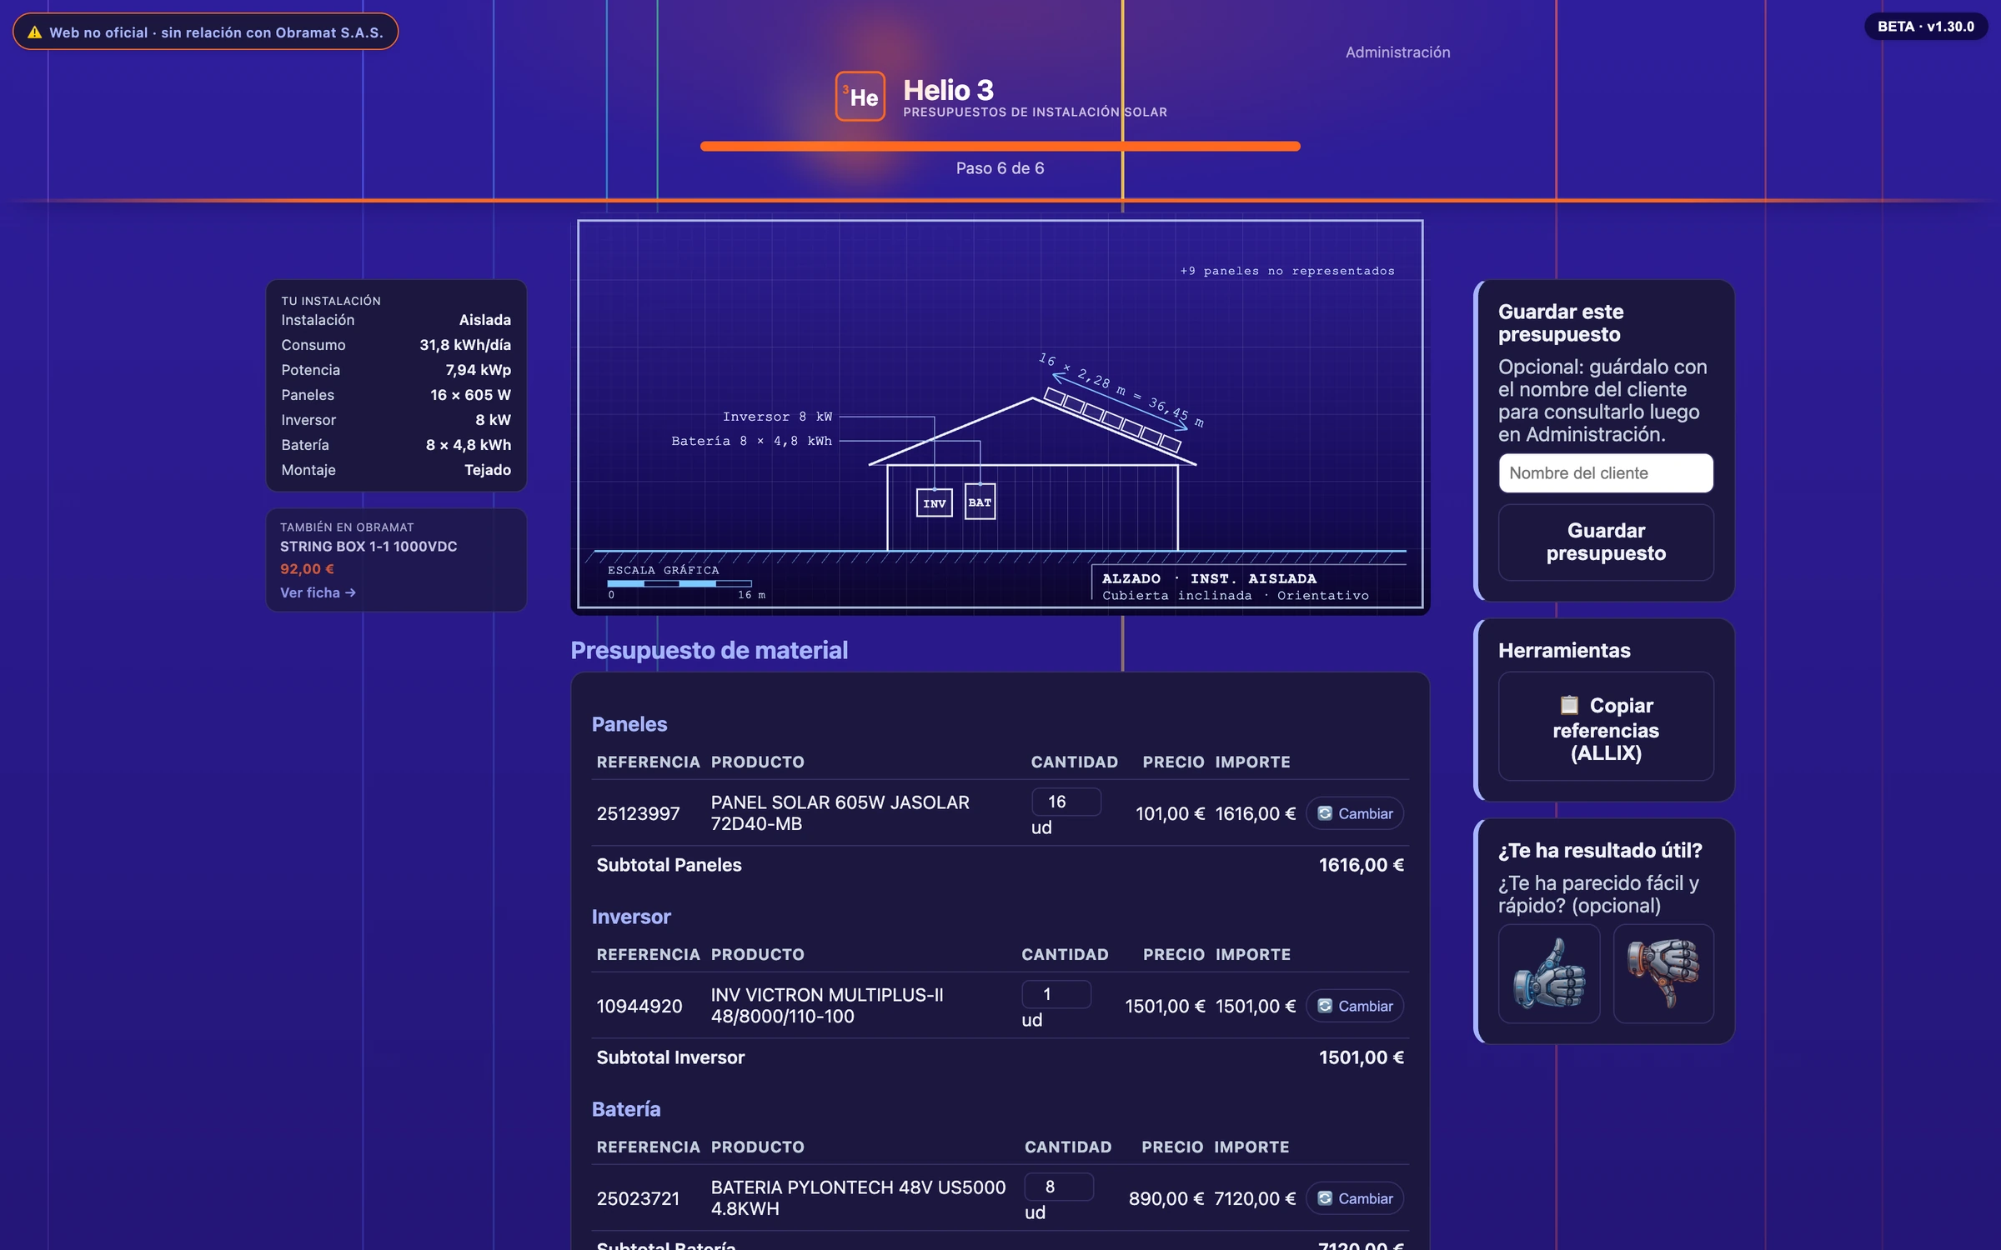Click the clipboard icon in Copiar referencias
The width and height of the screenshot is (2001, 1250).
(1569, 705)
